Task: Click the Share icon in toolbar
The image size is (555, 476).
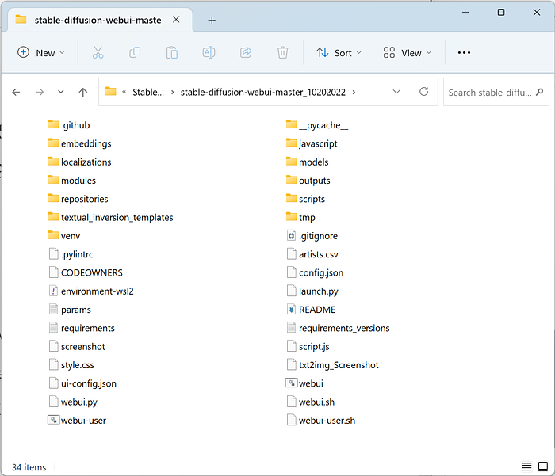Action: pos(246,53)
